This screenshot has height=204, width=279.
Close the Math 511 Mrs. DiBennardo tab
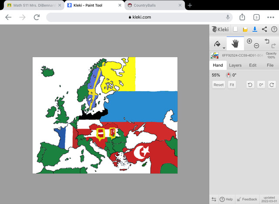pyautogui.click(x=60, y=5)
